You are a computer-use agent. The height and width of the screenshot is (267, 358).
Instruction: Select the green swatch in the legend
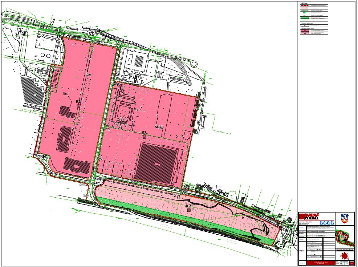point(304,17)
